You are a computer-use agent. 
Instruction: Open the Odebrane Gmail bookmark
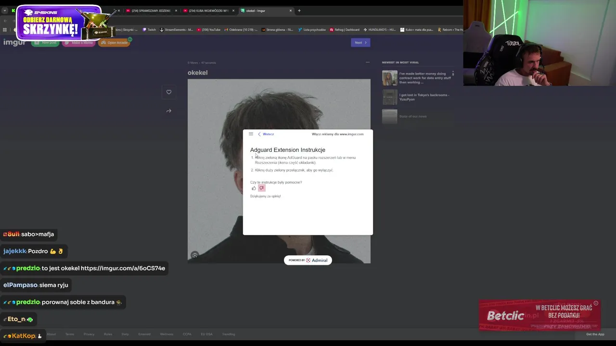pyautogui.click(x=241, y=30)
